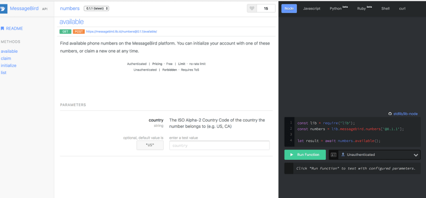
Task: Open the version selector 0.1.1 (latest)
Action: pos(96,8)
